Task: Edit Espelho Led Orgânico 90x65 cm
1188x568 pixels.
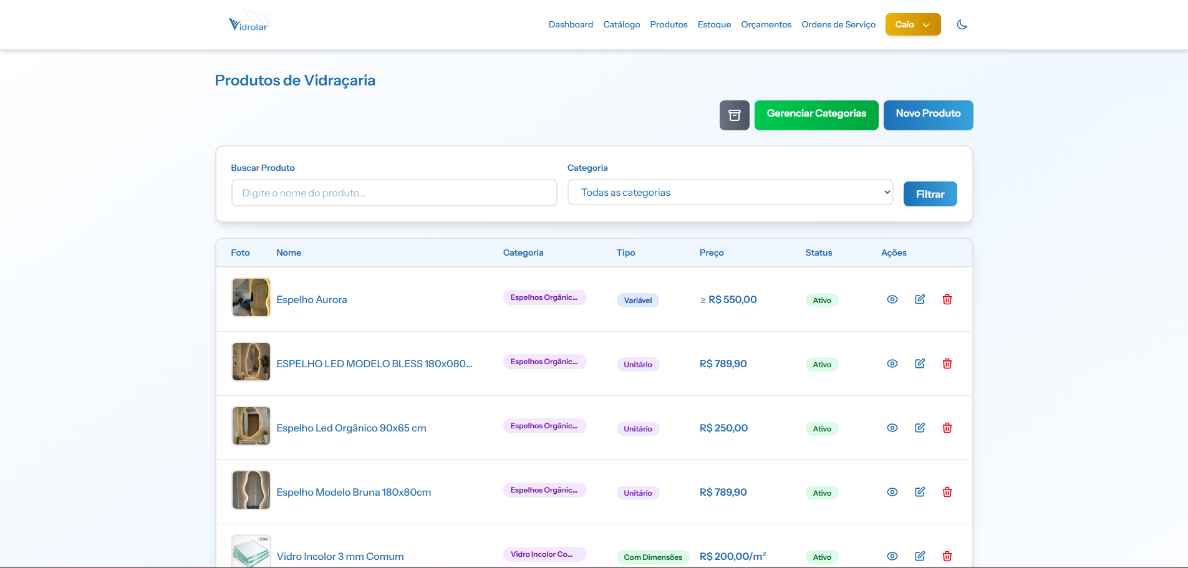Action: pyautogui.click(x=920, y=428)
